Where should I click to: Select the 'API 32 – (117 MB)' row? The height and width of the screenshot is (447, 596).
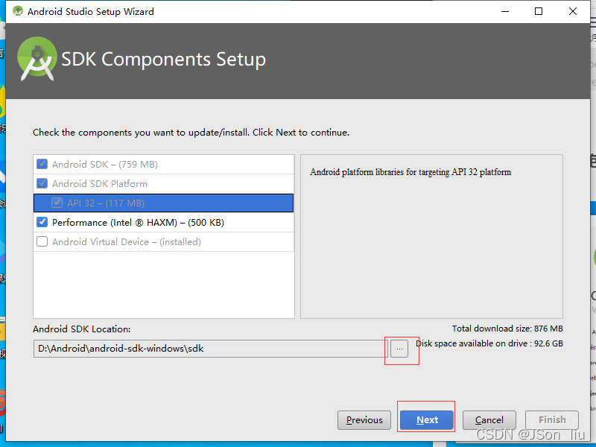click(163, 203)
